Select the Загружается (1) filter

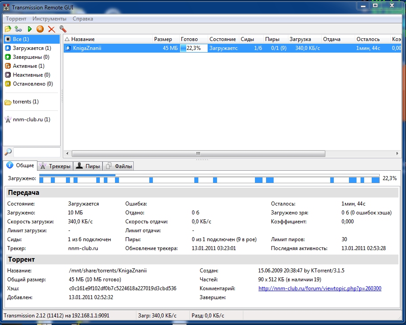(x=32, y=48)
